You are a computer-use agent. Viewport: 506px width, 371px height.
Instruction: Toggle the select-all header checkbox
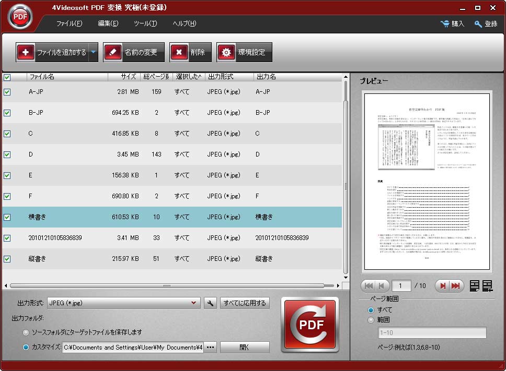pos(7,77)
